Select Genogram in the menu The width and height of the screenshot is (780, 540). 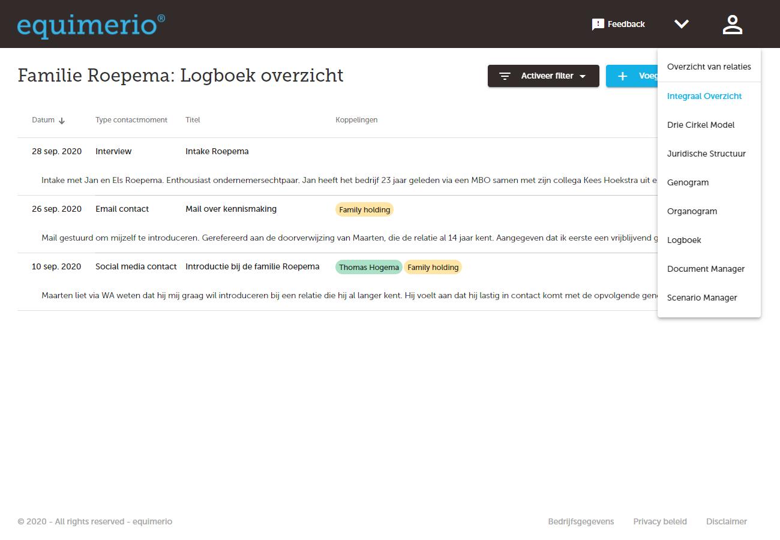point(688,182)
